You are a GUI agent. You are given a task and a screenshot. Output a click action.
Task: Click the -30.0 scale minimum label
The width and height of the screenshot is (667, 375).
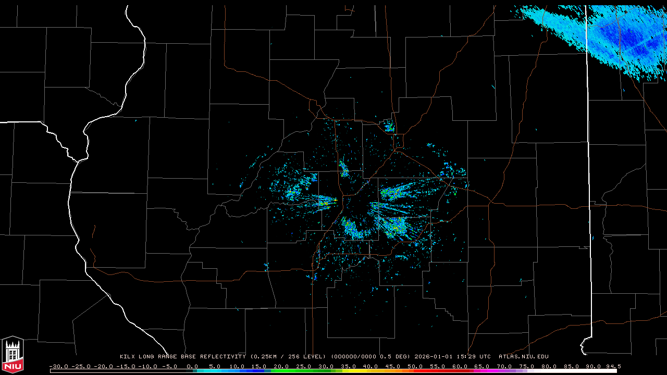click(x=59, y=366)
